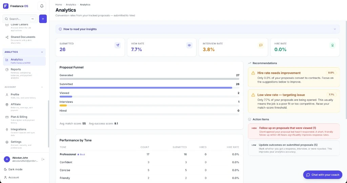Click the paper plane icon in Submitted card
The width and height of the screenshot is (347, 183).
(x=118, y=45)
